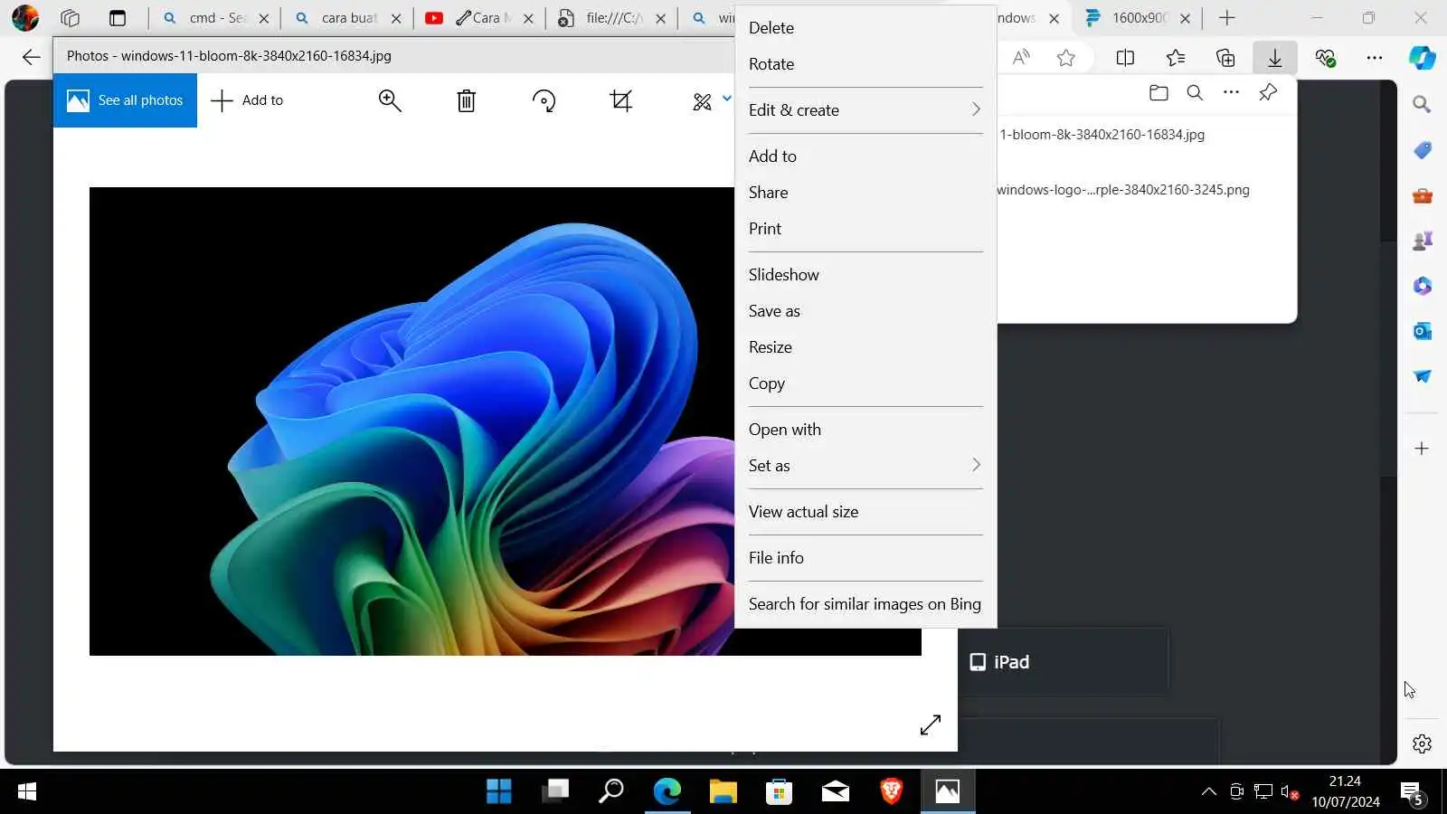Screen dimensions: 1447x814
Task: Choose Delete from the context menu
Action: click(771, 28)
